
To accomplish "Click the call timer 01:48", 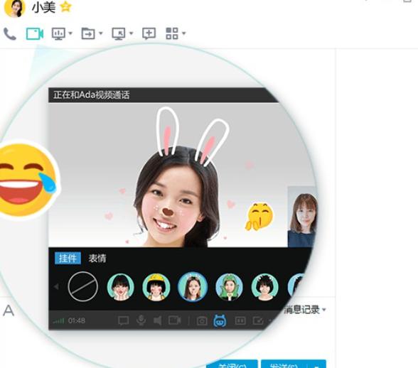I will tap(77, 320).
